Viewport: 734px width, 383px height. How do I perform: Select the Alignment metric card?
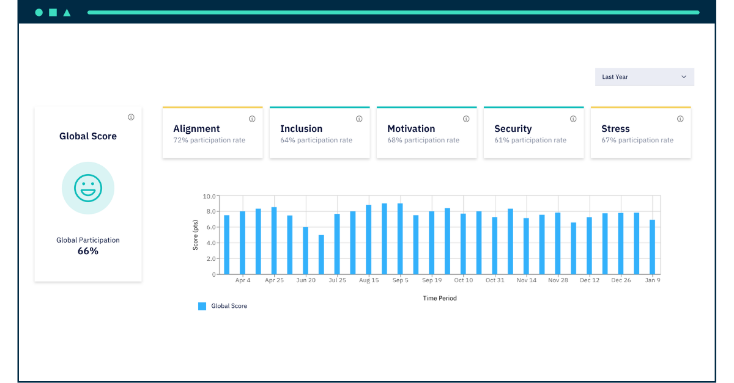(x=213, y=133)
